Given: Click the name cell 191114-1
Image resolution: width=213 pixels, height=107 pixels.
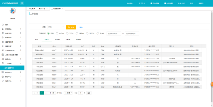Looking at the screenshot, I should point(83,67).
